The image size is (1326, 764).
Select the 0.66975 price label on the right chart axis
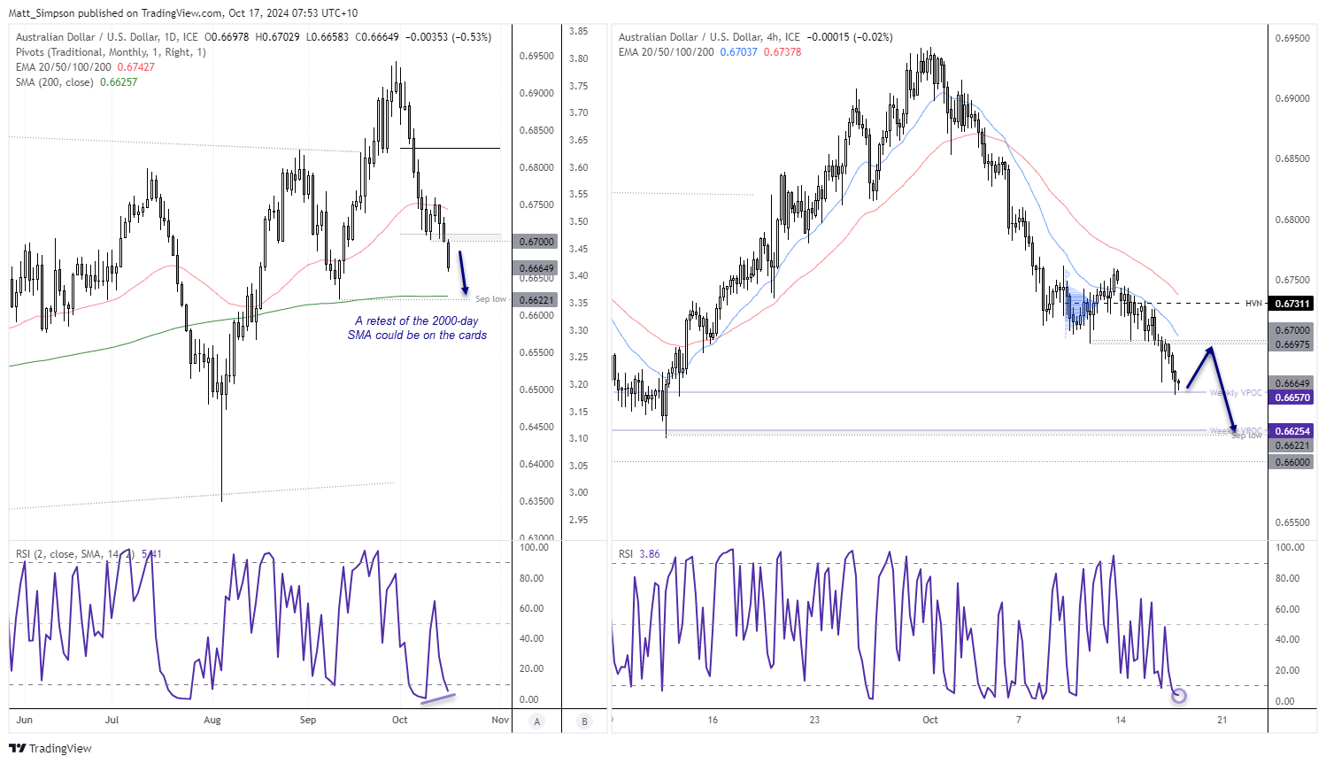coord(1292,344)
